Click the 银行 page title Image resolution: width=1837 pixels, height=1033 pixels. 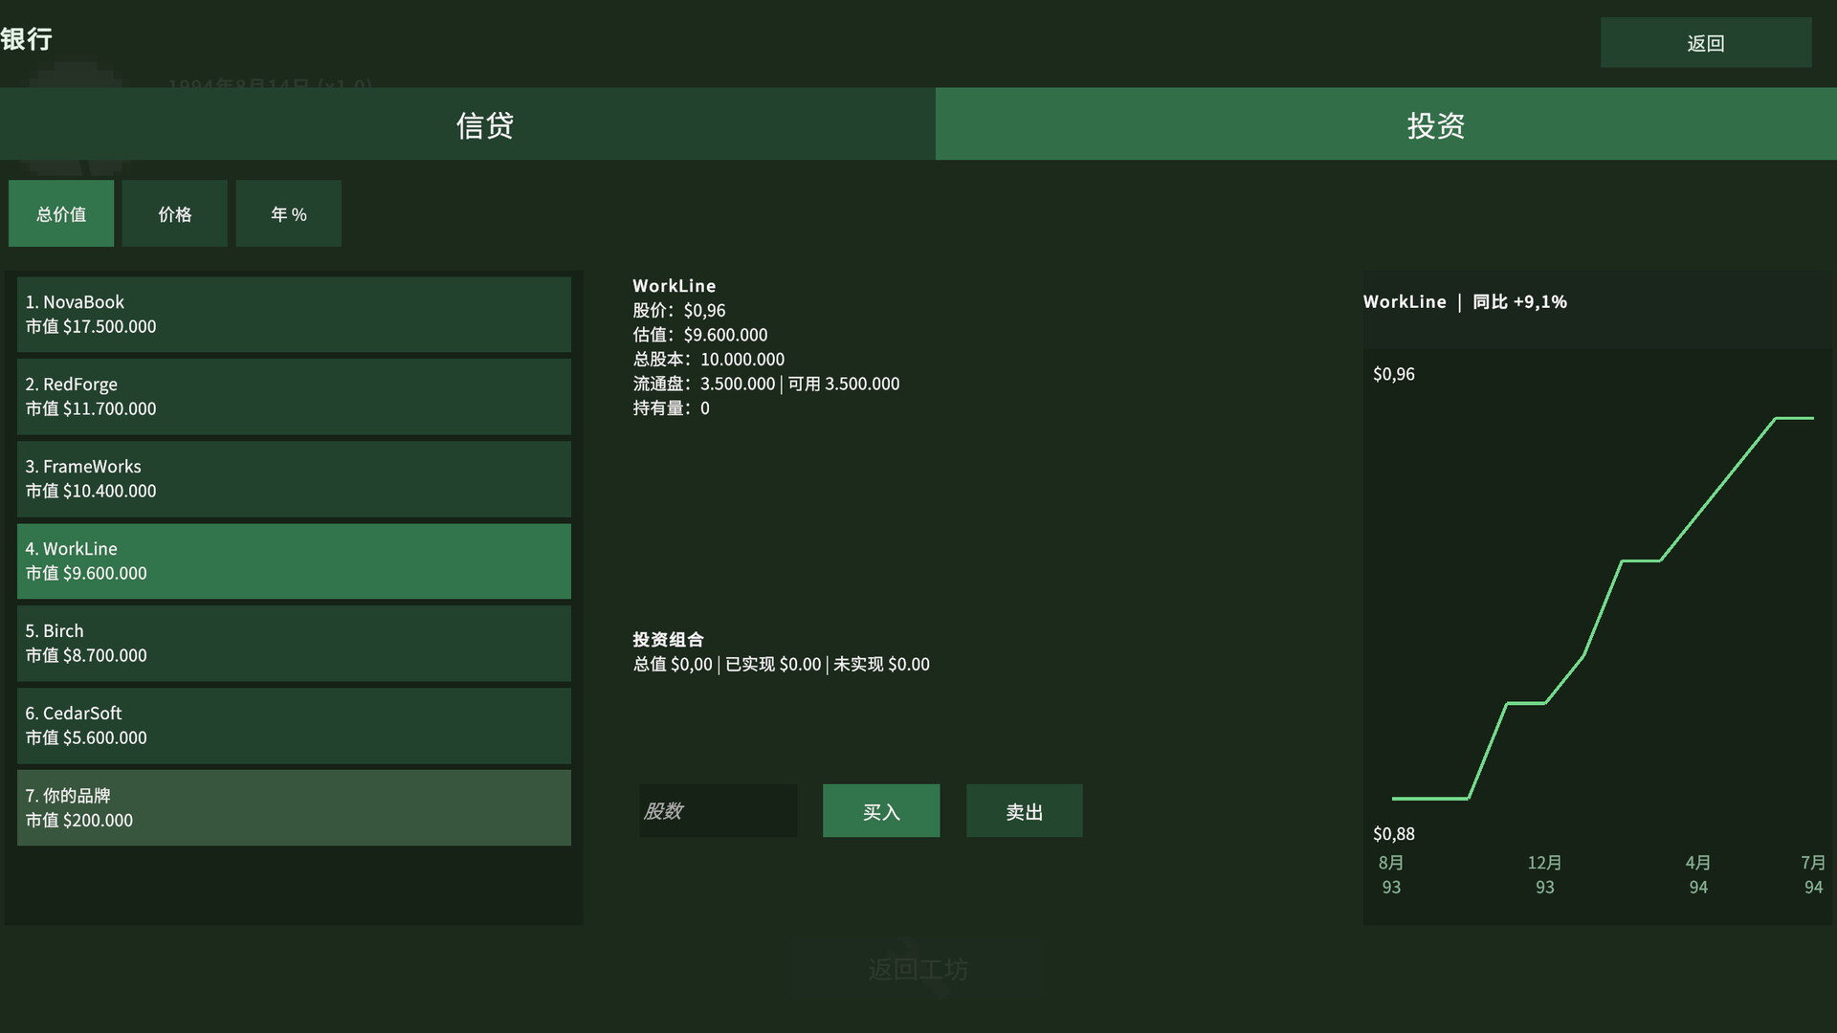tap(27, 39)
